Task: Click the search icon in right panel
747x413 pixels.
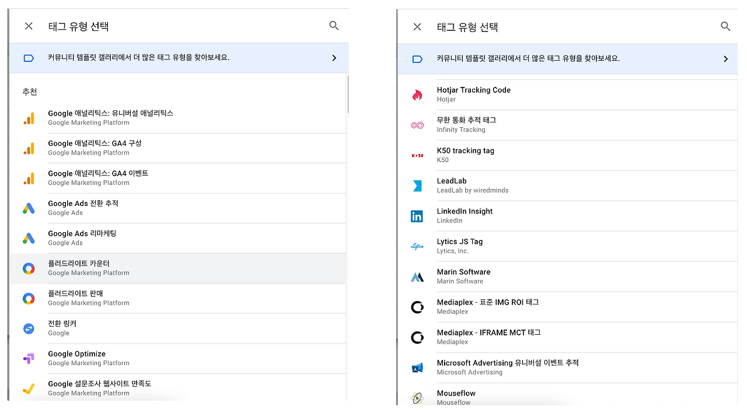Action: pyautogui.click(x=725, y=26)
